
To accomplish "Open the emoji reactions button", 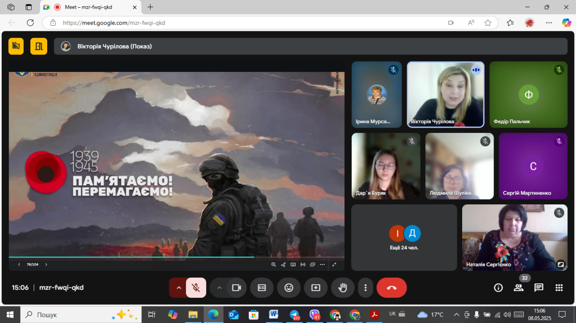I will pos(289,288).
